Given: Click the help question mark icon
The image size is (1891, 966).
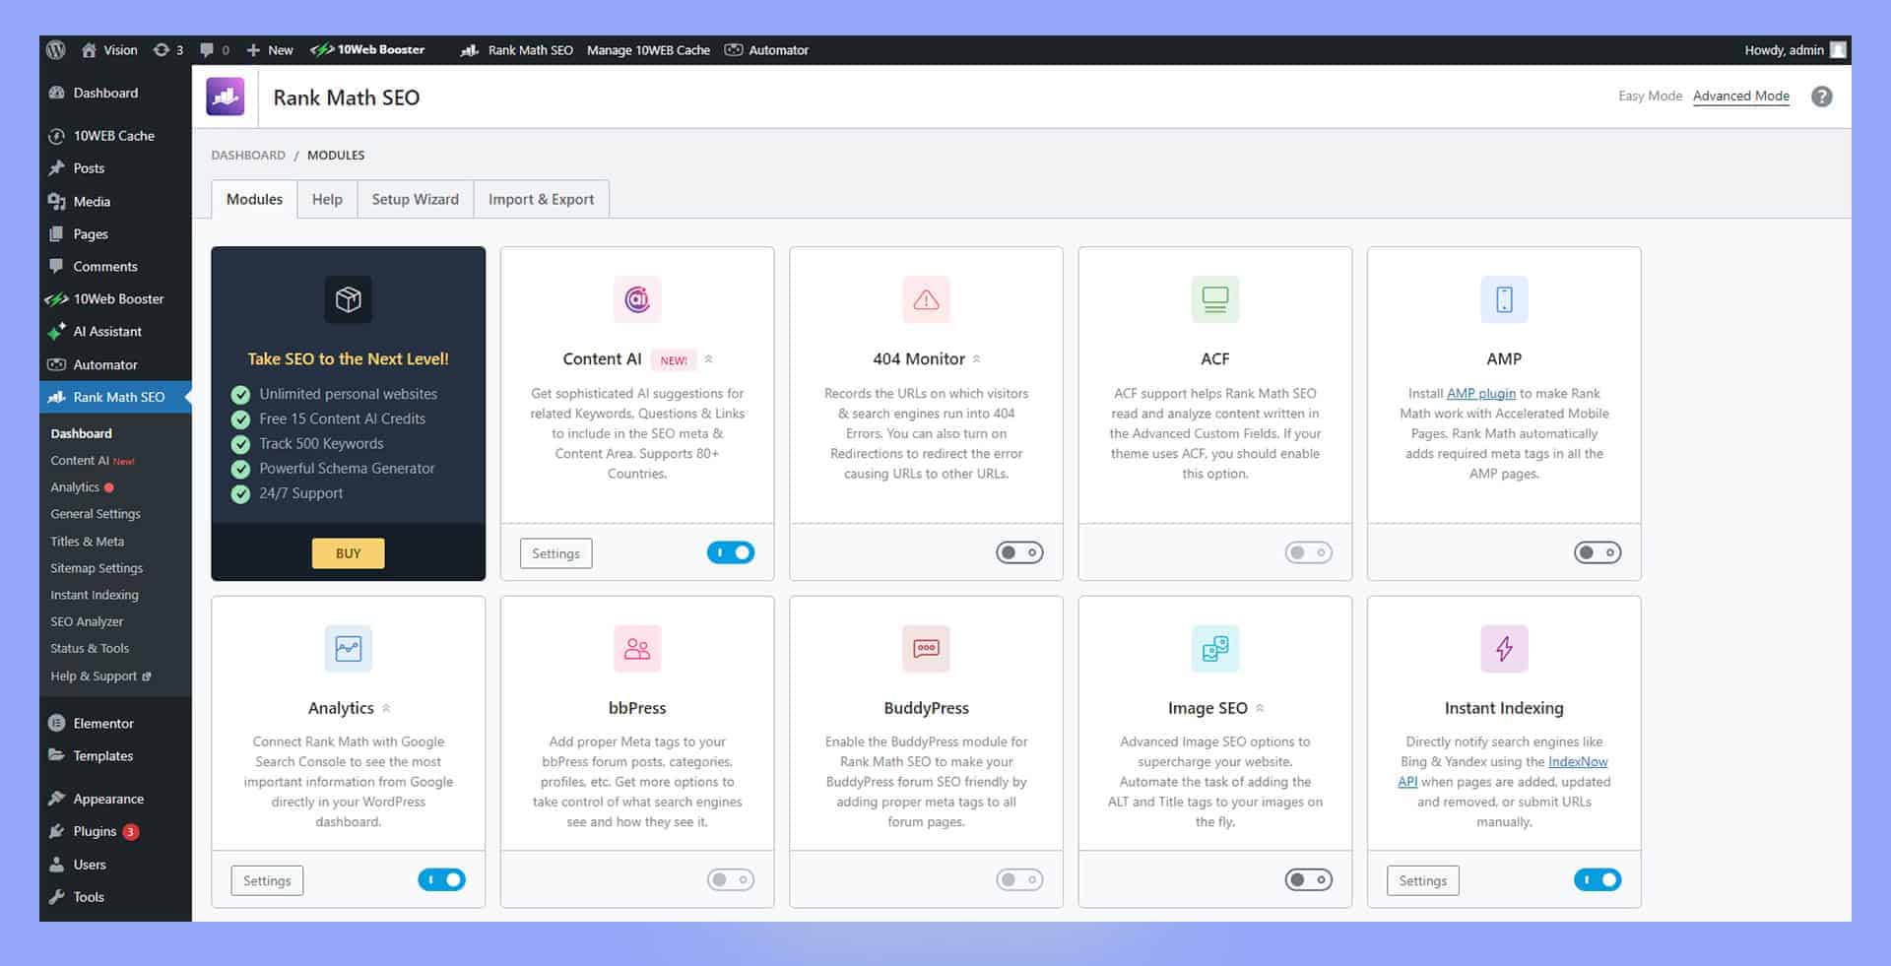Looking at the screenshot, I should coord(1822,97).
